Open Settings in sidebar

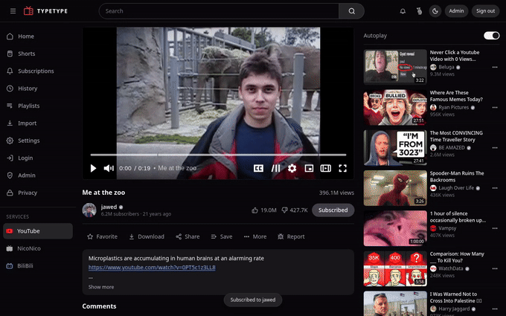click(38, 141)
